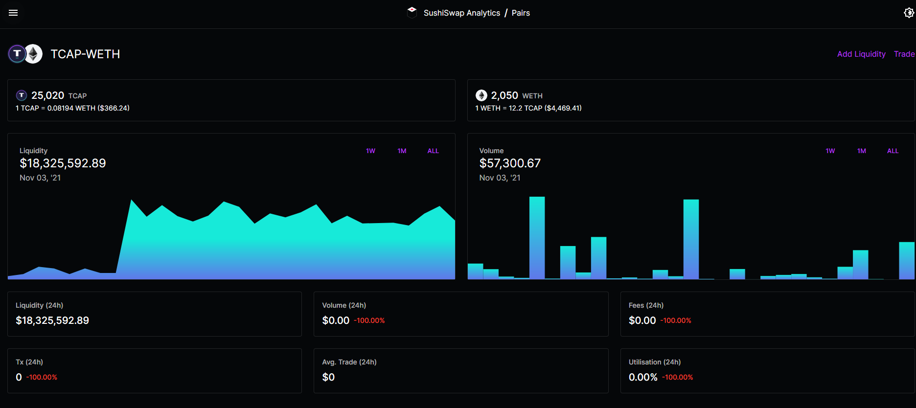Click the Volume chart date Nov 03, '21

tap(500, 178)
